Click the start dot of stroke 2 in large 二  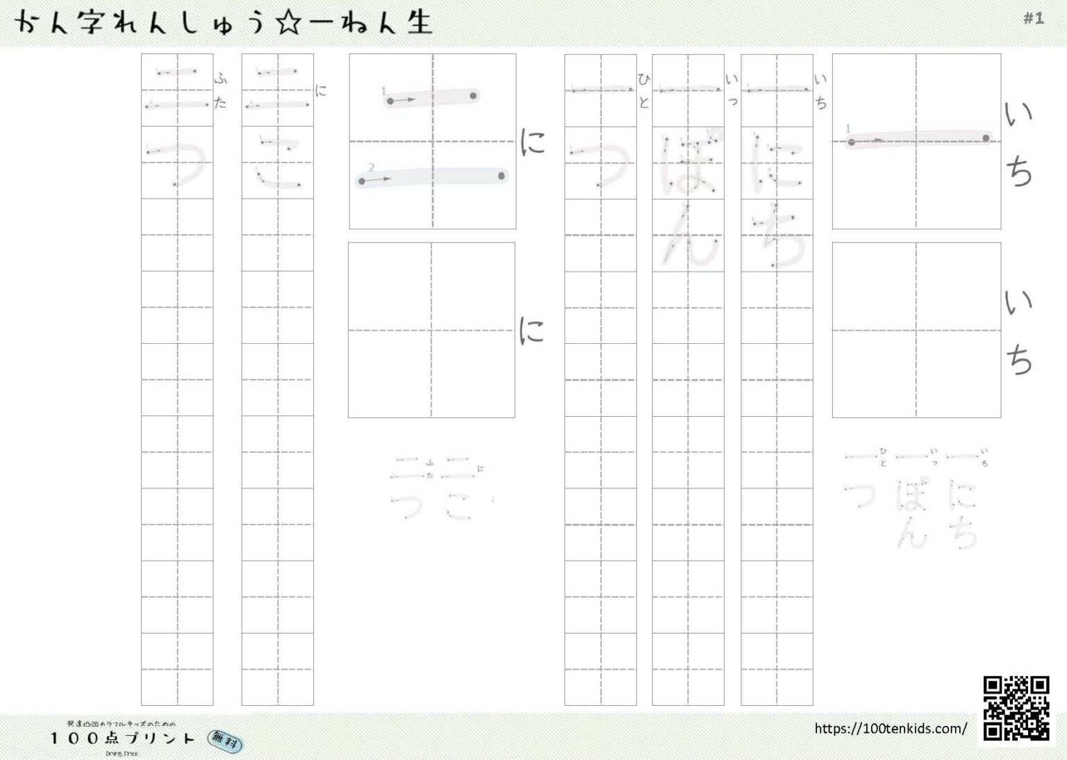(x=361, y=181)
